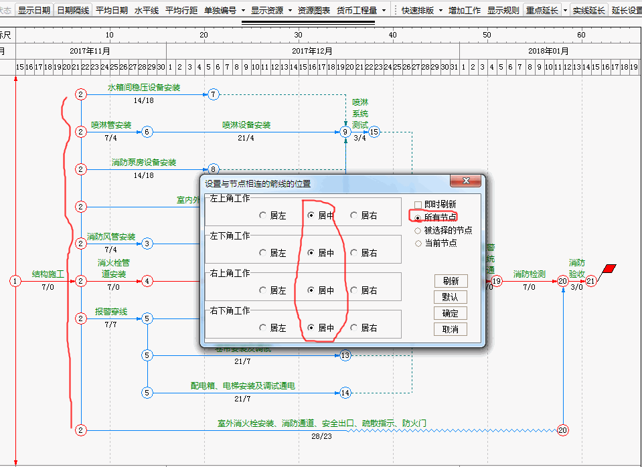The width and height of the screenshot is (642, 467).
Task: Expand 货币工程量 dropdown arrow
Action: (384, 10)
